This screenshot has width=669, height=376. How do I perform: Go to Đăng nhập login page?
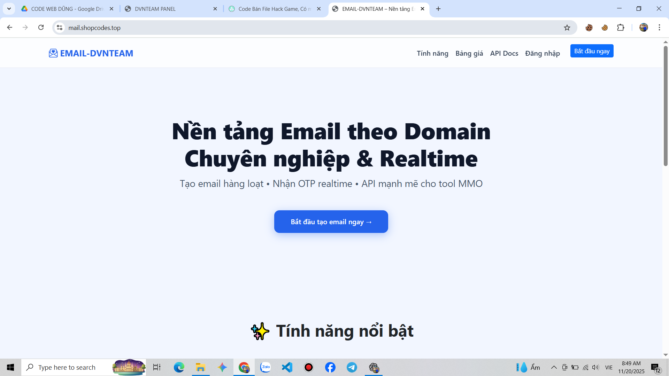tap(543, 53)
